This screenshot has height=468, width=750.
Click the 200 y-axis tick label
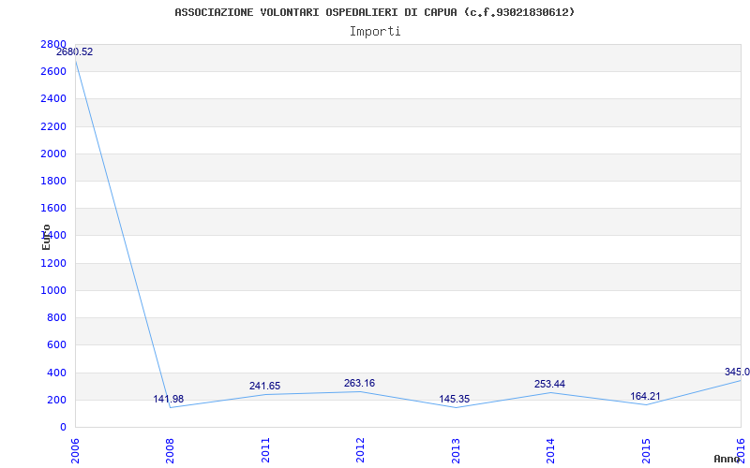point(56,400)
